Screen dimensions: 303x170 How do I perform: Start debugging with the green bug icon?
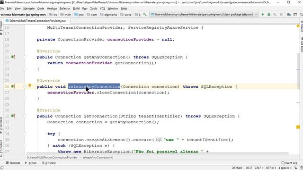[x=269, y=15]
